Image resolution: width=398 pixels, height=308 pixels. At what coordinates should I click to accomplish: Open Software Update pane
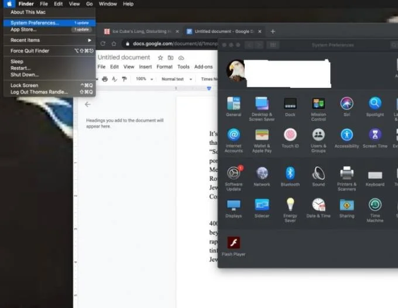pyautogui.click(x=234, y=178)
